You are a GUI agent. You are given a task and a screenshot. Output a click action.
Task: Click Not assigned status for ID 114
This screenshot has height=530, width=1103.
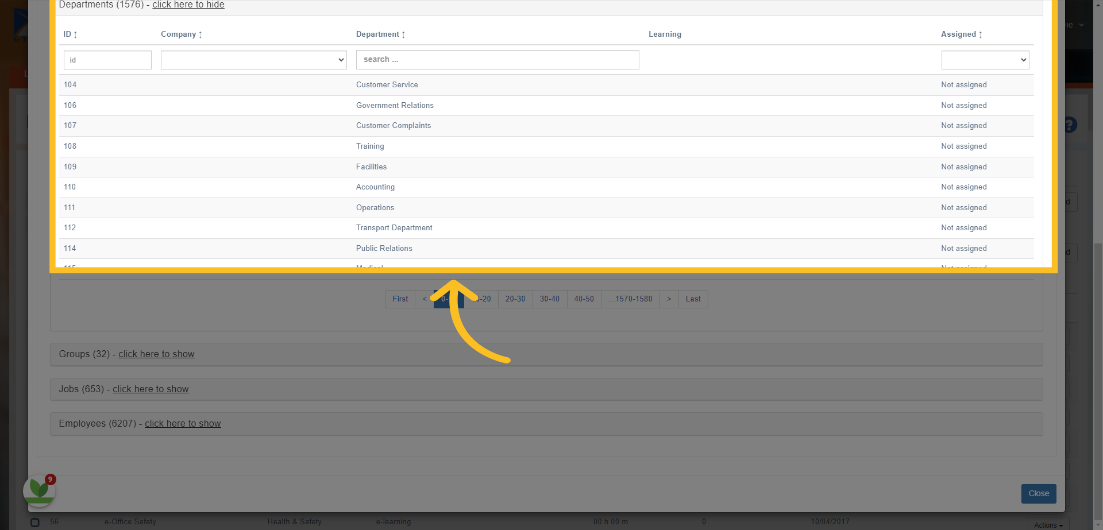[x=964, y=249]
